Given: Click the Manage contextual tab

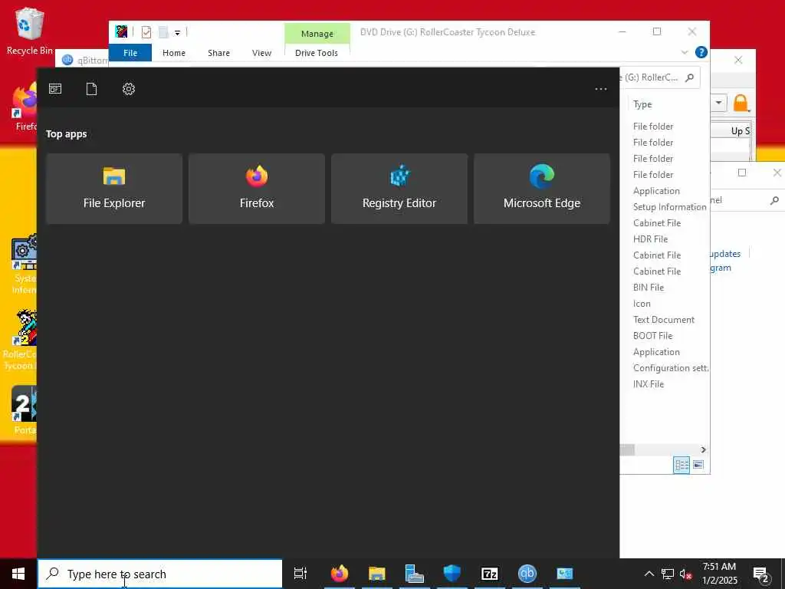Looking at the screenshot, I should (x=317, y=34).
